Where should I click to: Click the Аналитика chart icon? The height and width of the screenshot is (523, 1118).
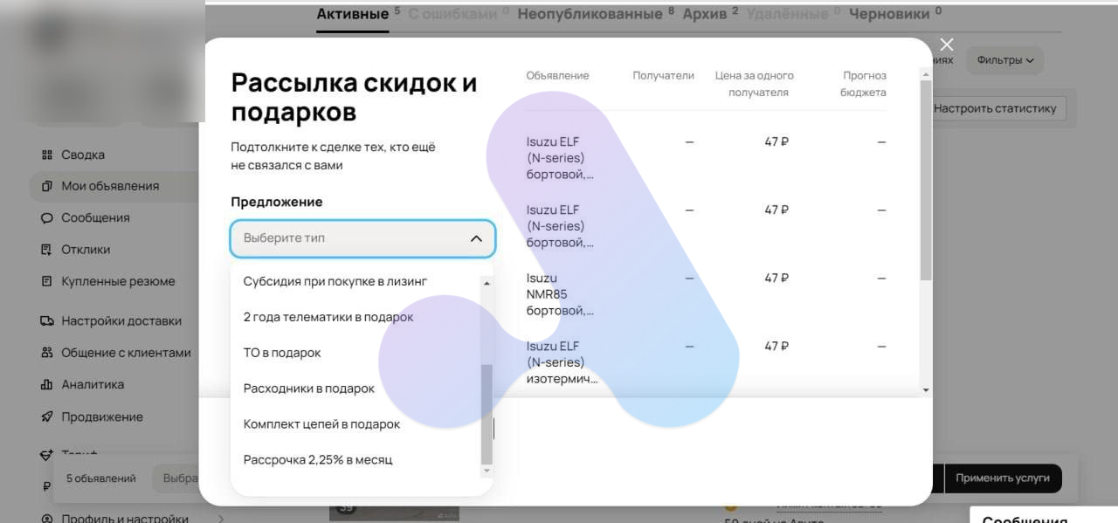pyautogui.click(x=47, y=384)
